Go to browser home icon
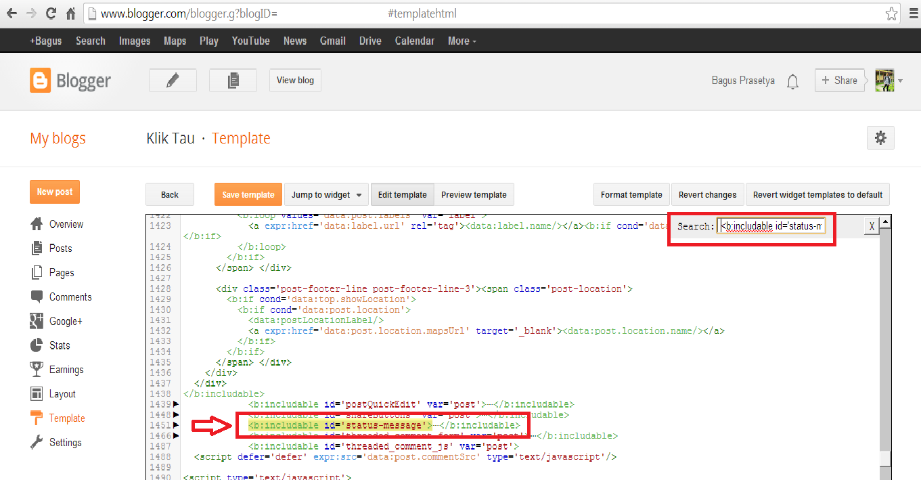Viewport: 921px width, 480px height. click(71, 13)
